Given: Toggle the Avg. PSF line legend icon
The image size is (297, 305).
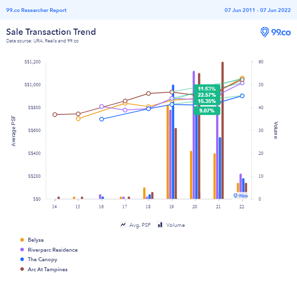Looking at the screenshot, I should click(x=123, y=224).
